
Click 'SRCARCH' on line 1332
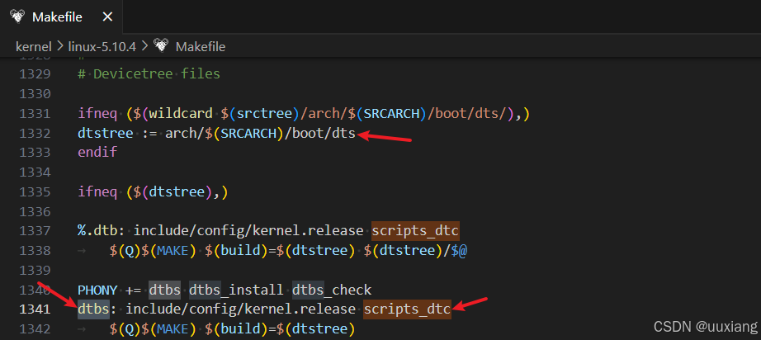(248, 133)
